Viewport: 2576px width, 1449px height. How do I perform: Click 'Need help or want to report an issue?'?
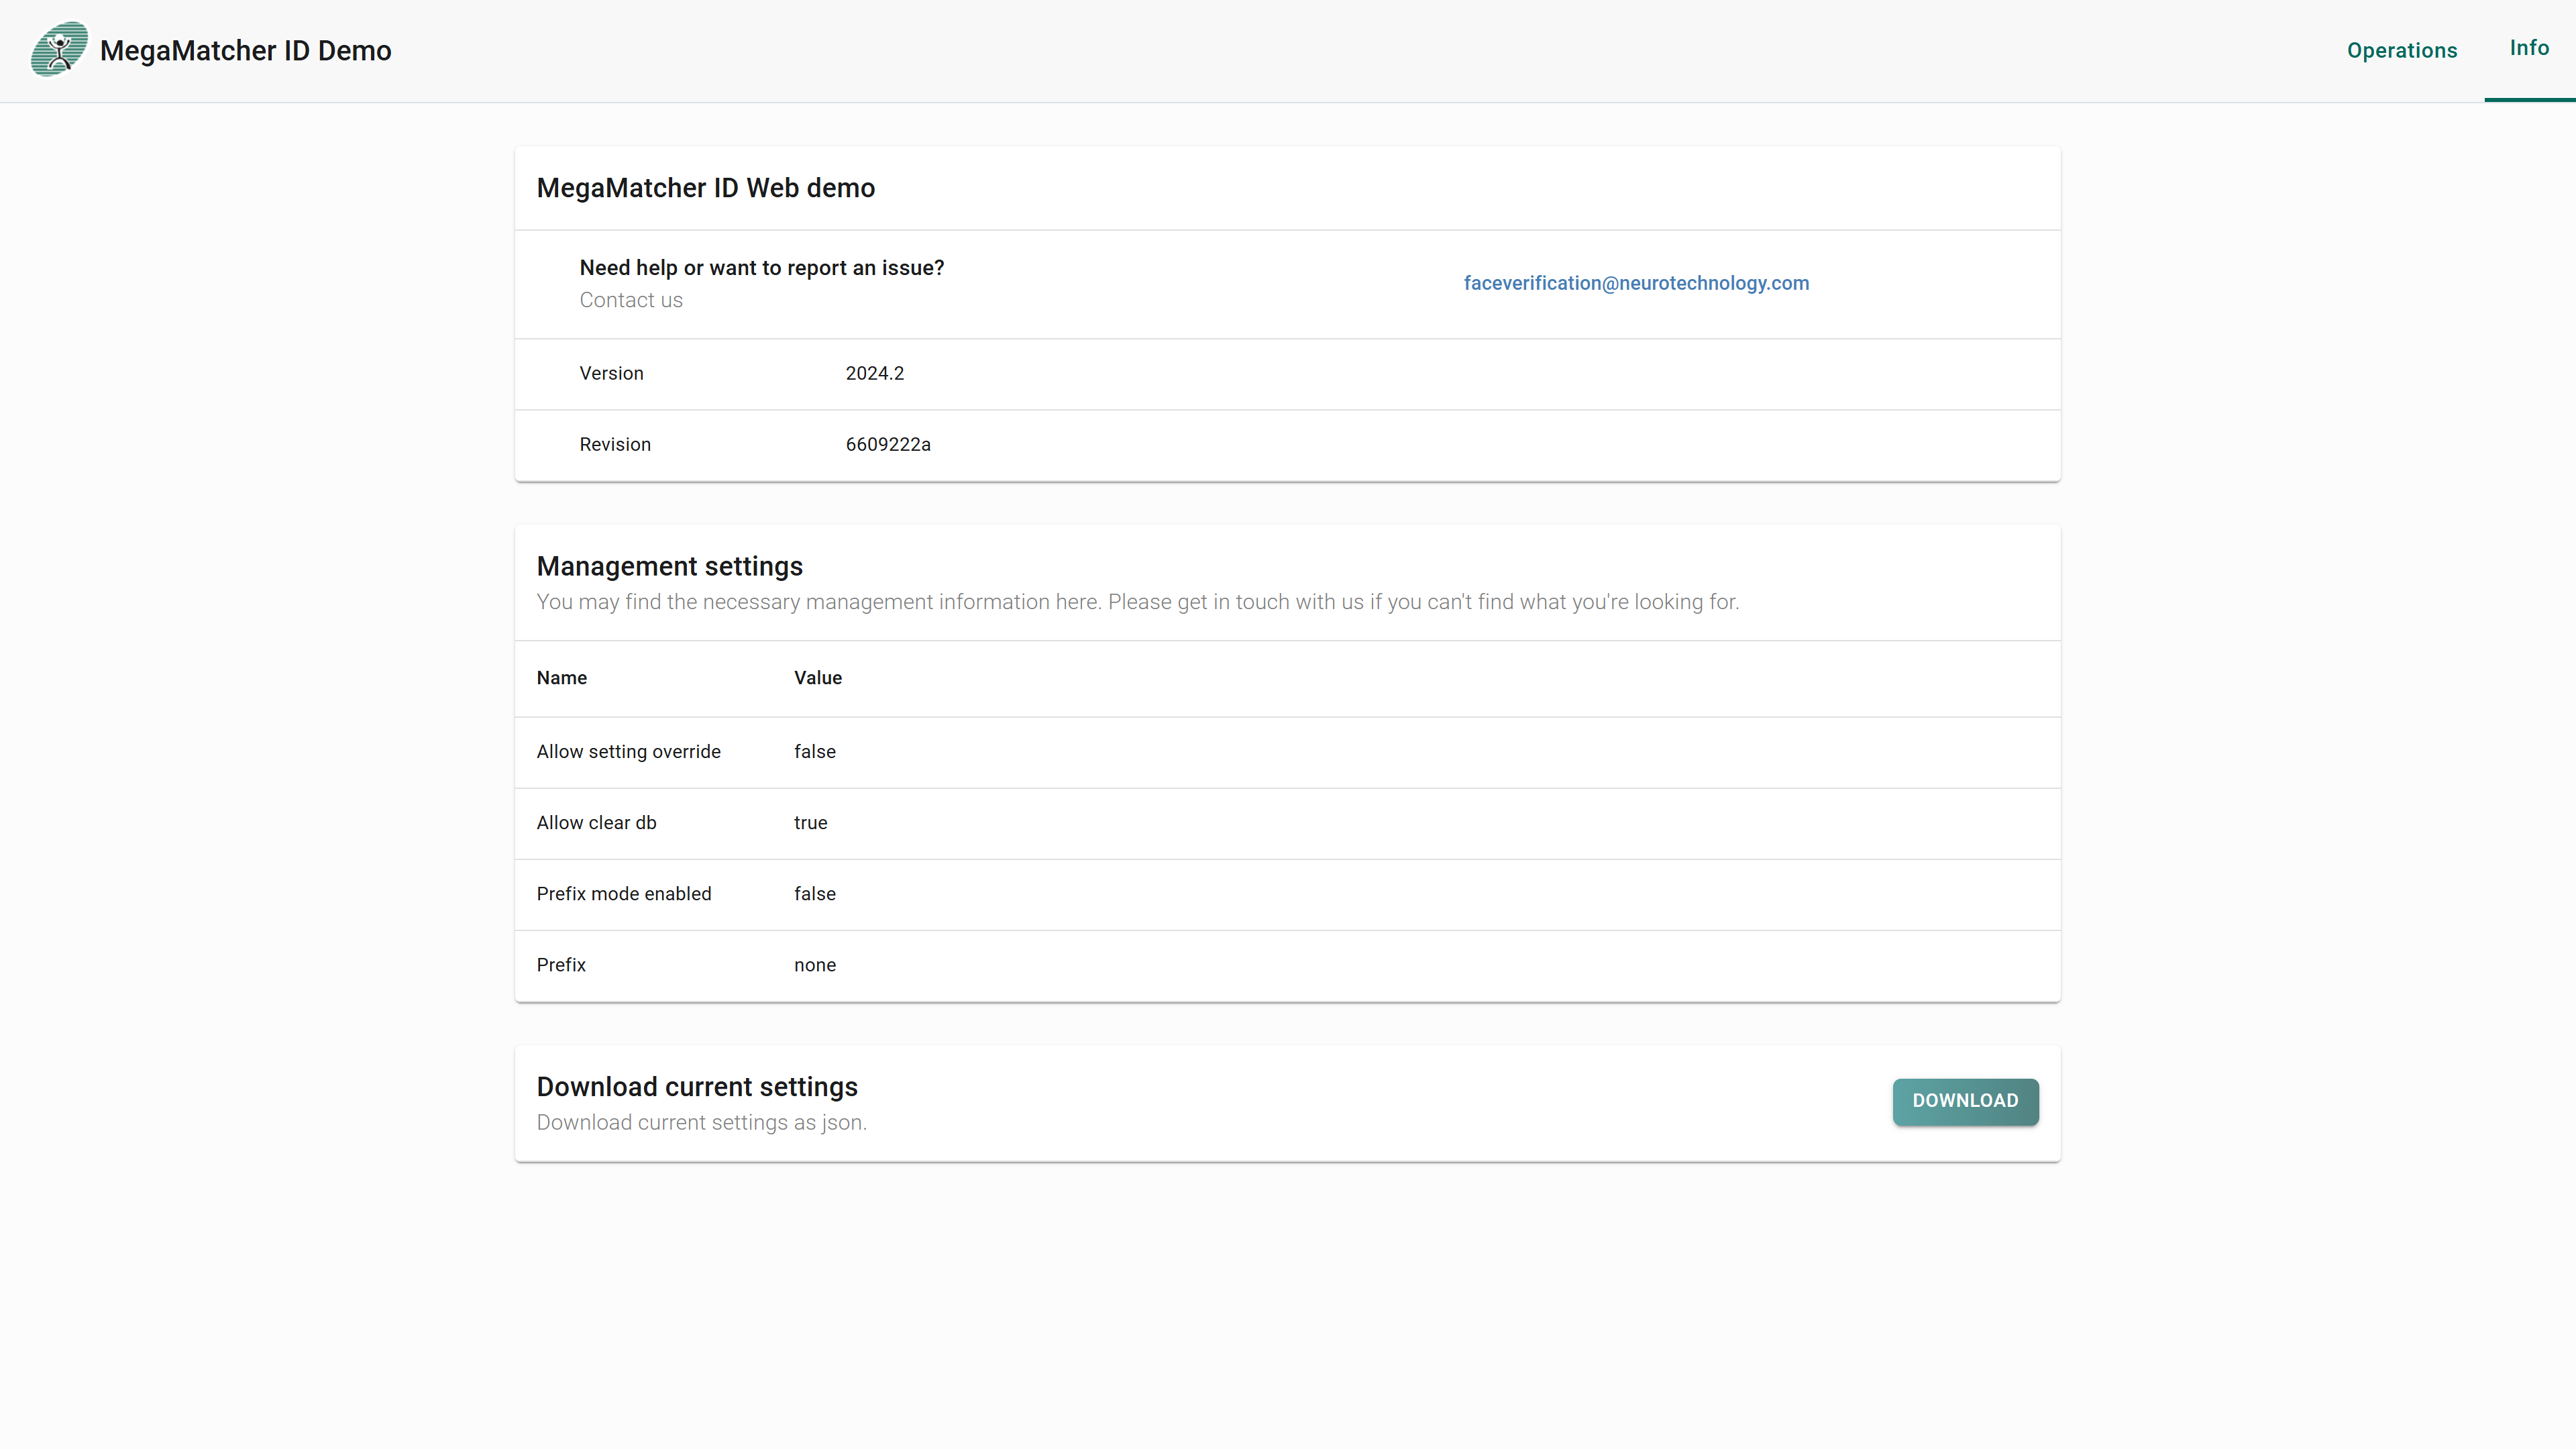762,268
